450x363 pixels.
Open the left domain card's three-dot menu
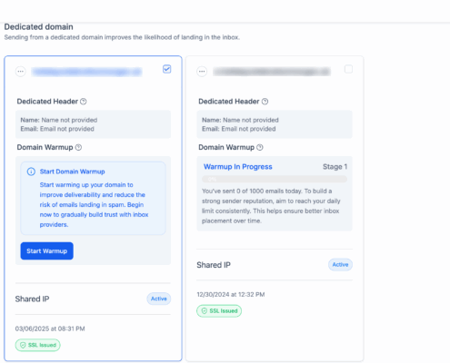[21, 72]
